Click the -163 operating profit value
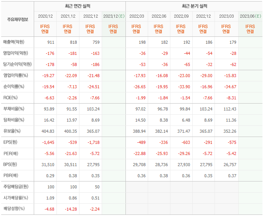Screen dimensions: 264x216 tap(95, 53)
